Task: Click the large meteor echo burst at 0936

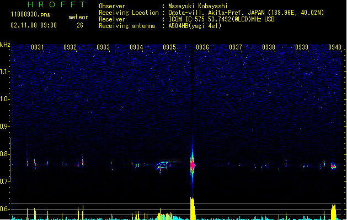Action: [x=193, y=165]
